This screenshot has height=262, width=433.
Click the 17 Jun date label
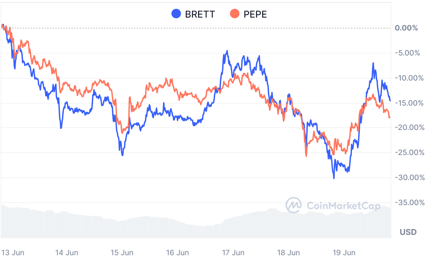pos(233,253)
